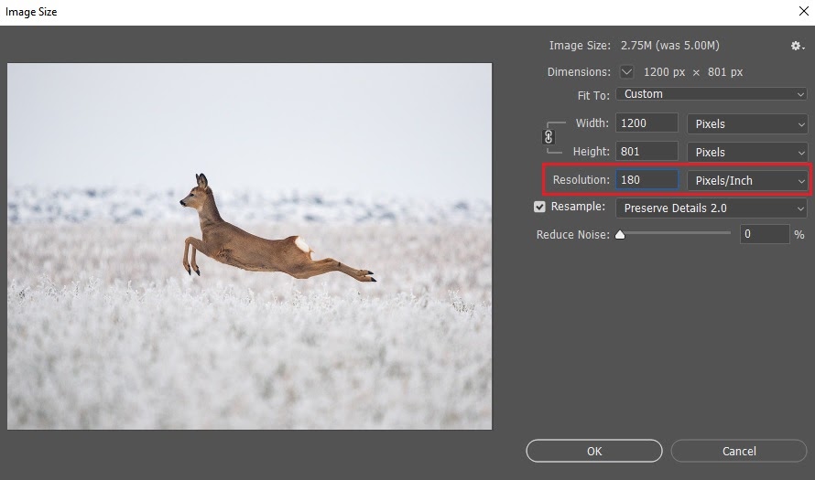The image size is (815, 480).
Task: Click the Resolution value field
Action: 647,180
